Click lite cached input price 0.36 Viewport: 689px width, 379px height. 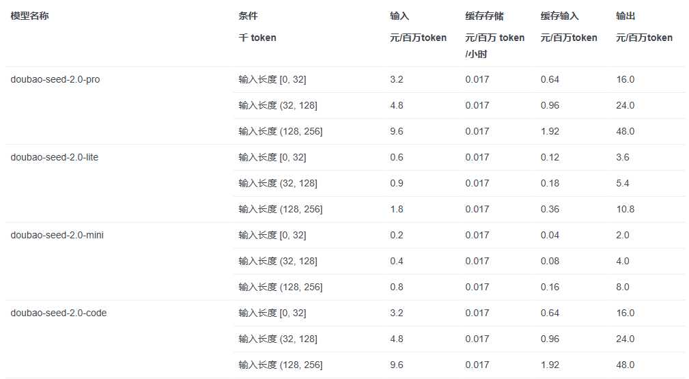[550, 209]
